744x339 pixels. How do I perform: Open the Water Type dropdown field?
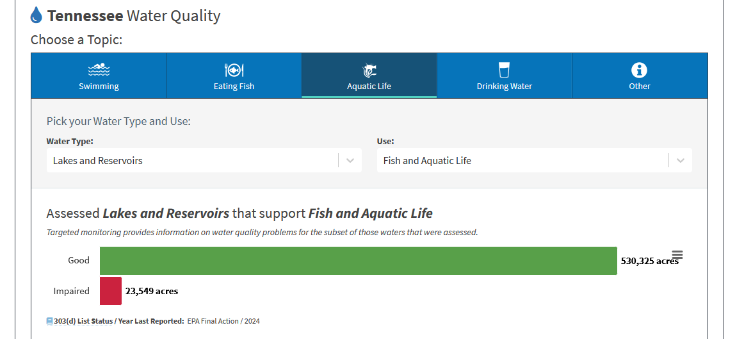[x=192, y=161]
